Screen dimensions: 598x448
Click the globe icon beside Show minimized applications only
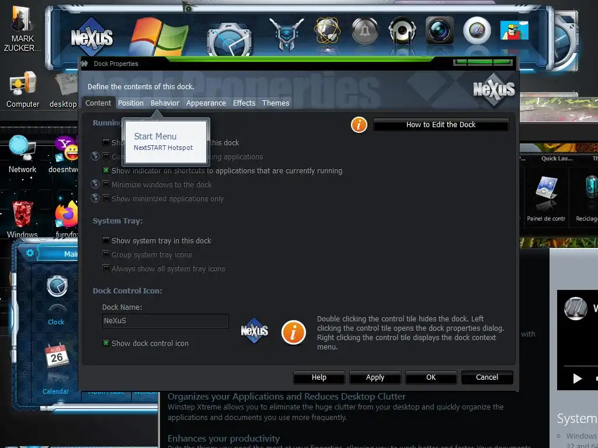pyautogui.click(x=95, y=198)
